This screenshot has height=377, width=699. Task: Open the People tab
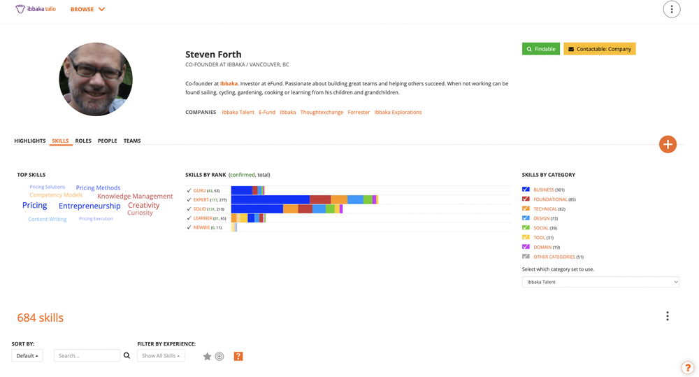pyautogui.click(x=108, y=141)
